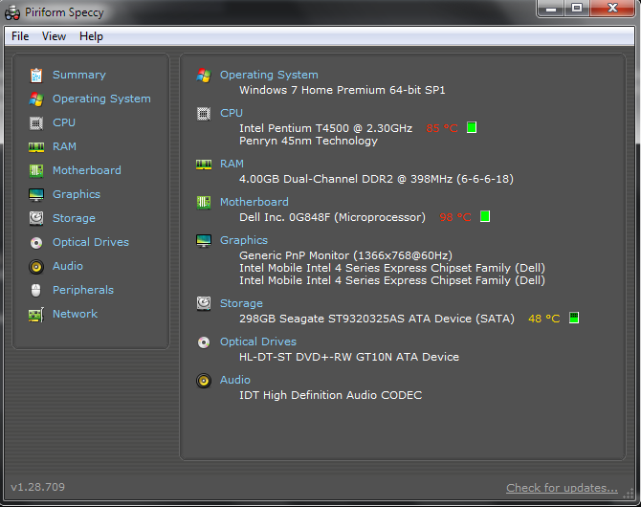Click version v1.28.709 in status bar
This screenshot has width=641, height=507.
pyautogui.click(x=37, y=487)
